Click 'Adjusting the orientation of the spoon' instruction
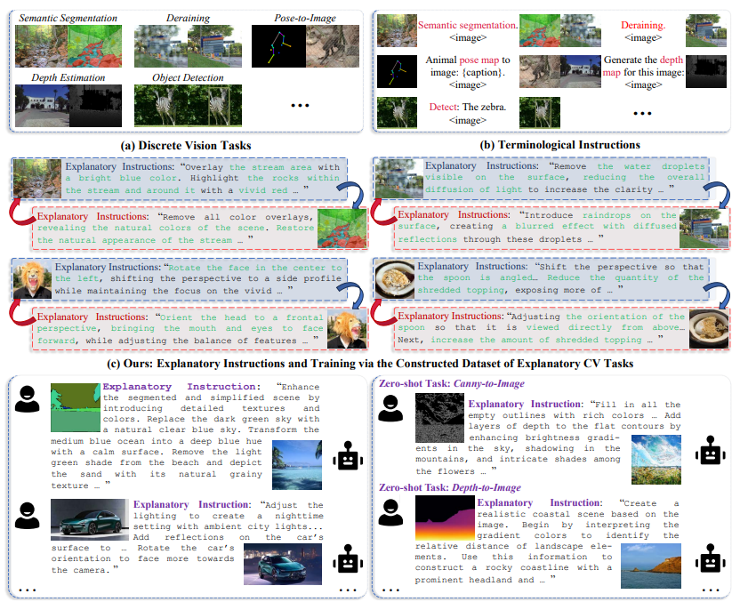 point(542,328)
